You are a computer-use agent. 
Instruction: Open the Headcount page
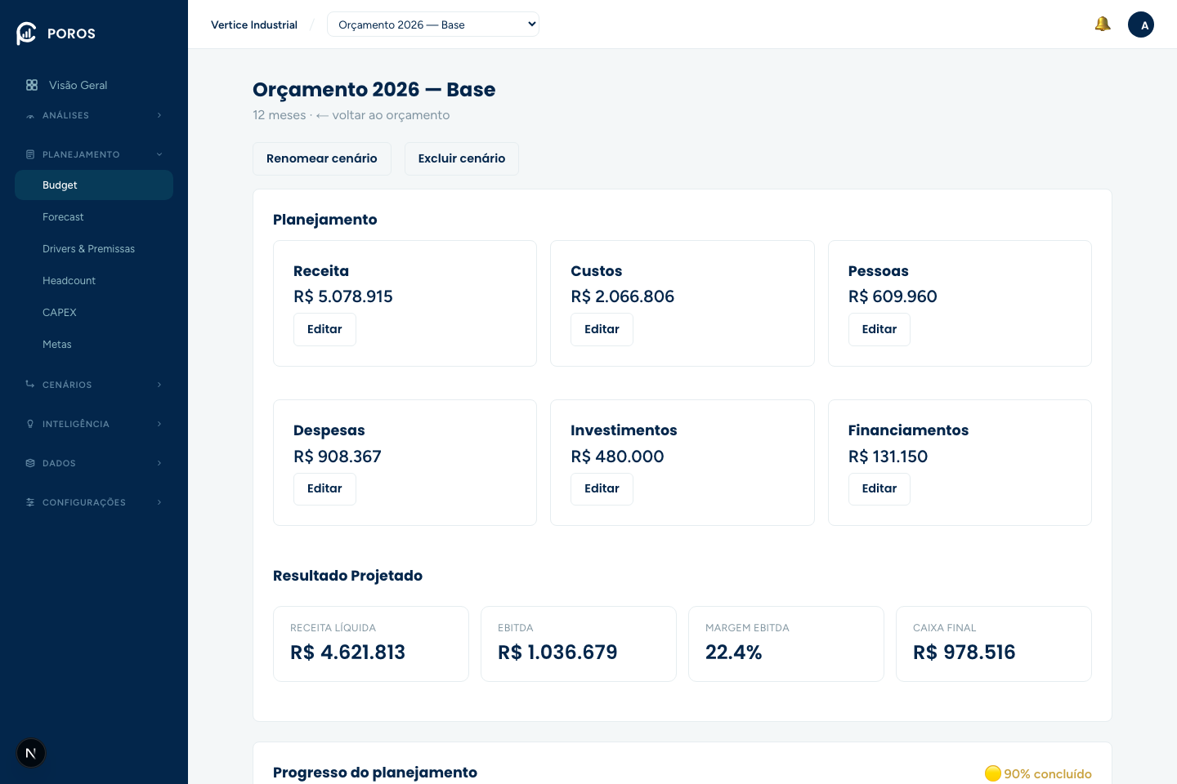tap(94, 281)
